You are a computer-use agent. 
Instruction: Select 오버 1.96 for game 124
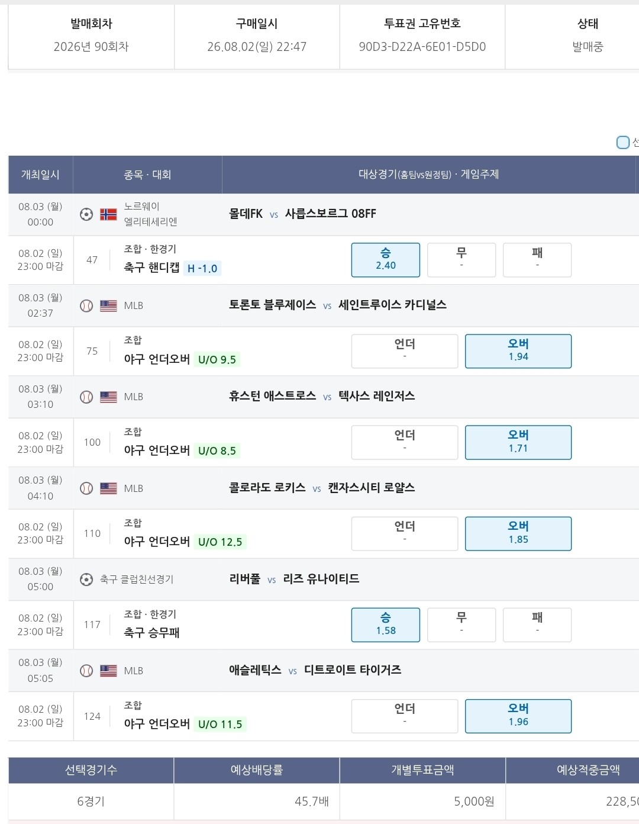[x=518, y=716]
